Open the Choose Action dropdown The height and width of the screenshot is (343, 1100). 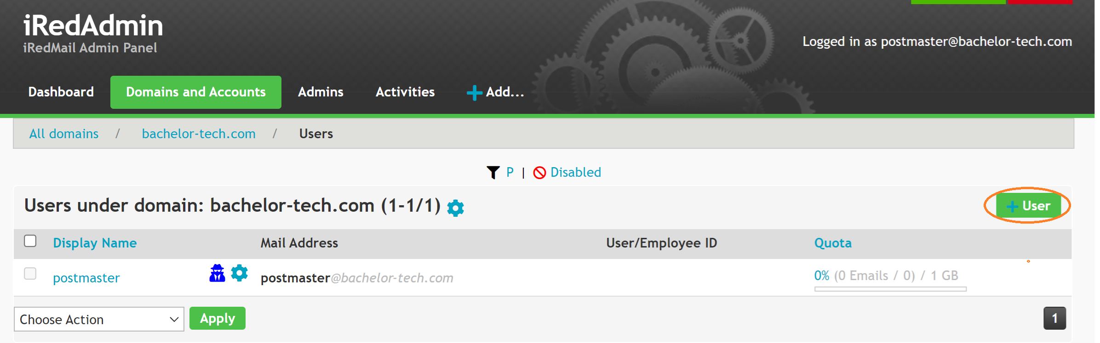pos(99,319)
